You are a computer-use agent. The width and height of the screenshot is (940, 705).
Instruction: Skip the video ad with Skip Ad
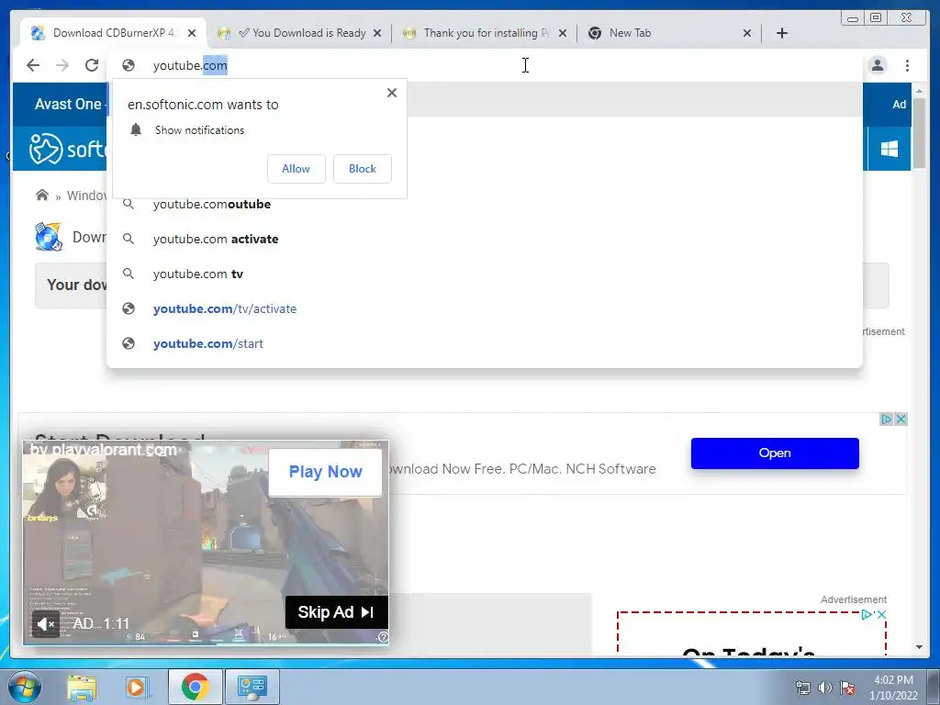click(336, 612)
